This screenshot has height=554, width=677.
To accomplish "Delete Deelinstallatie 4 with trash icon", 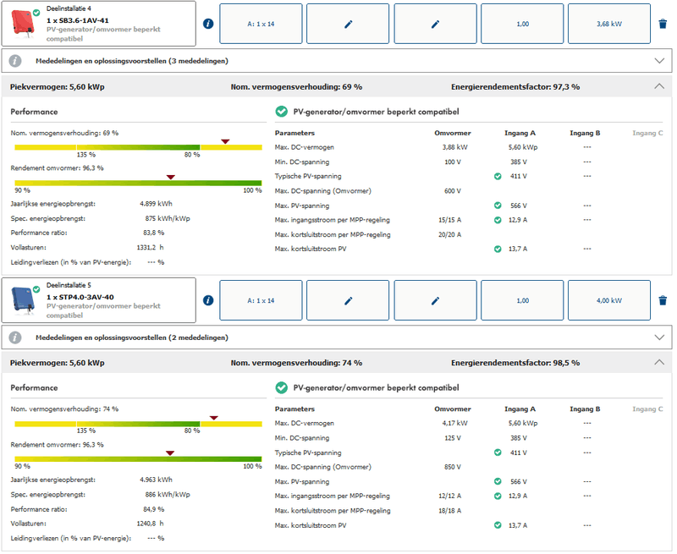I will click(663, 24).
